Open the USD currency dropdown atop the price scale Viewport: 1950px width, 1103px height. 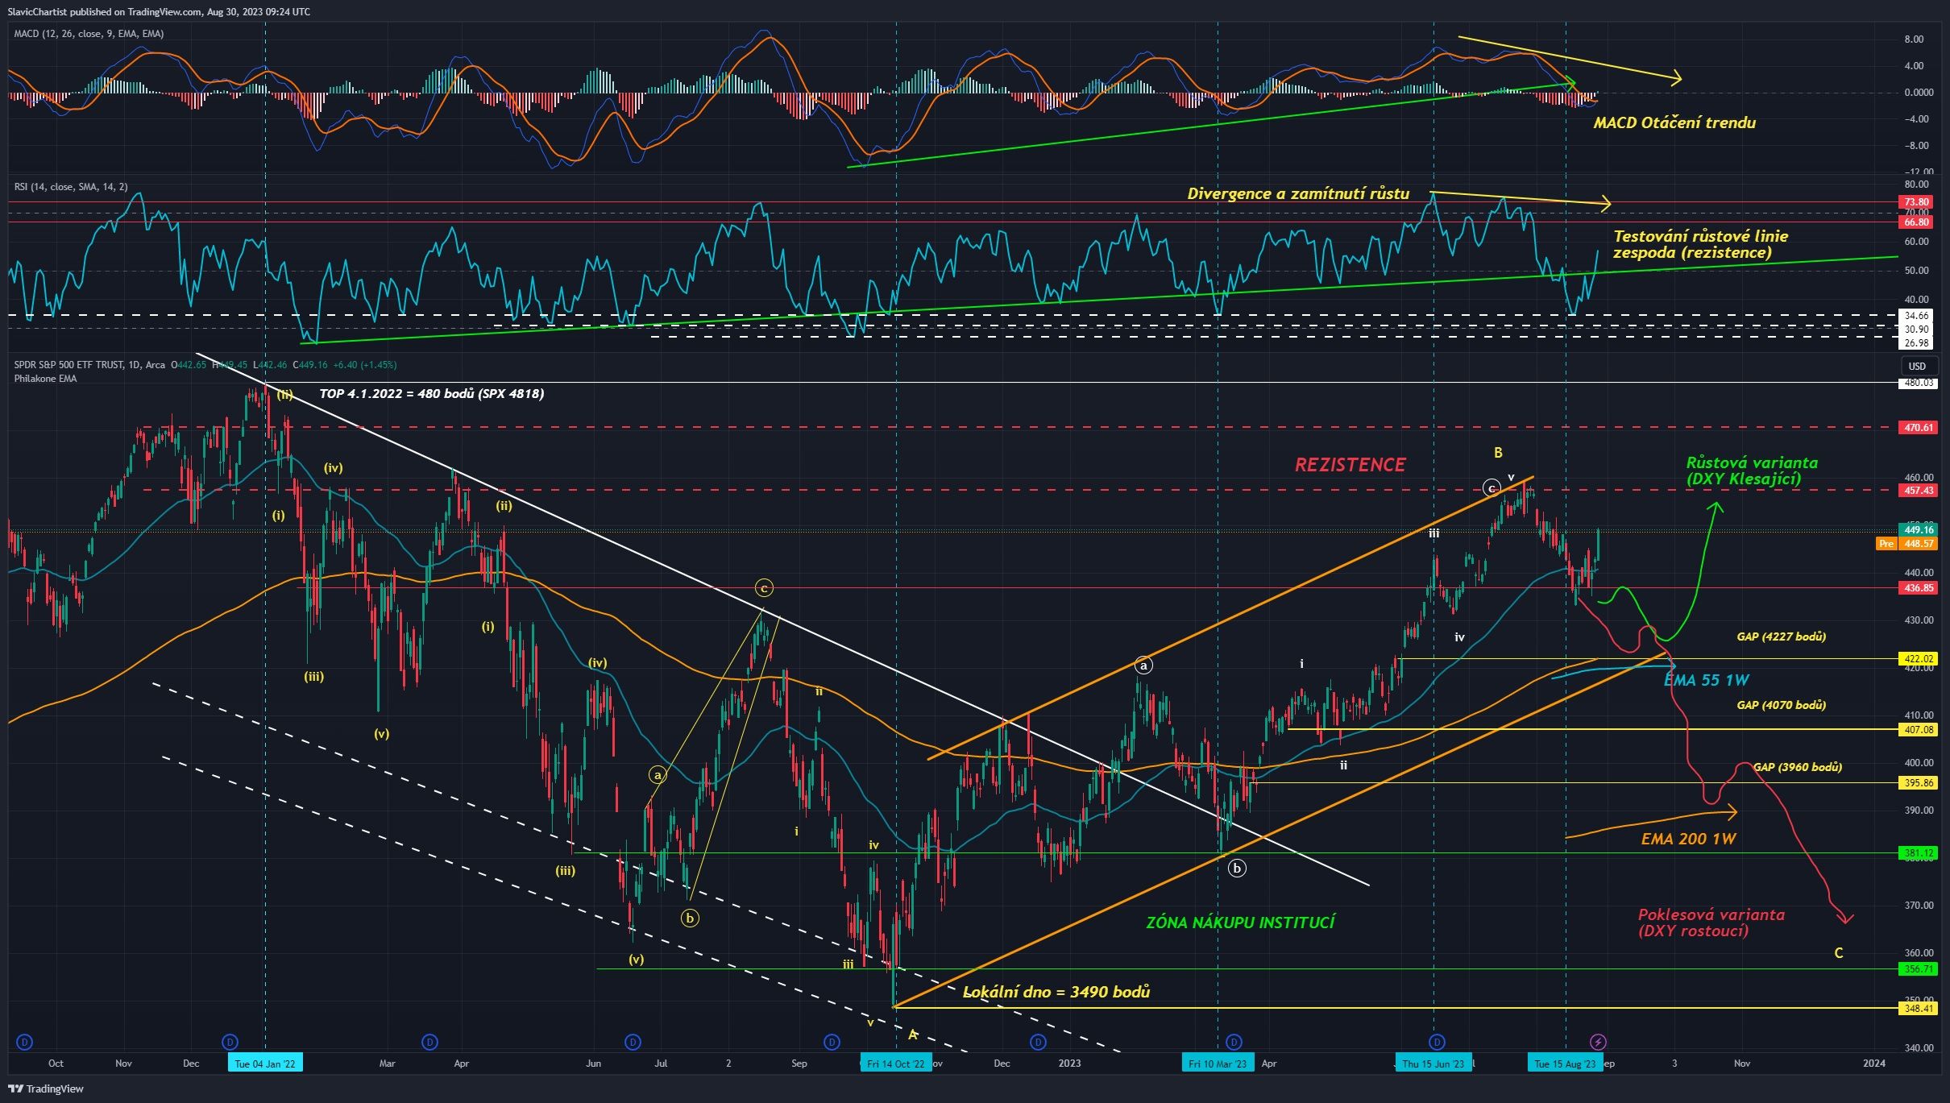point(1916,367)
